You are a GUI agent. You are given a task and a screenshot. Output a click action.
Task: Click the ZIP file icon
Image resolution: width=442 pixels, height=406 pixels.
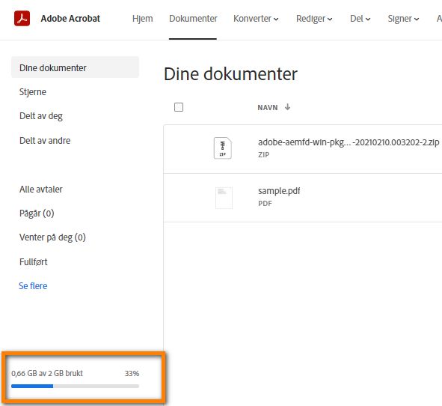[x=223, y=148]
